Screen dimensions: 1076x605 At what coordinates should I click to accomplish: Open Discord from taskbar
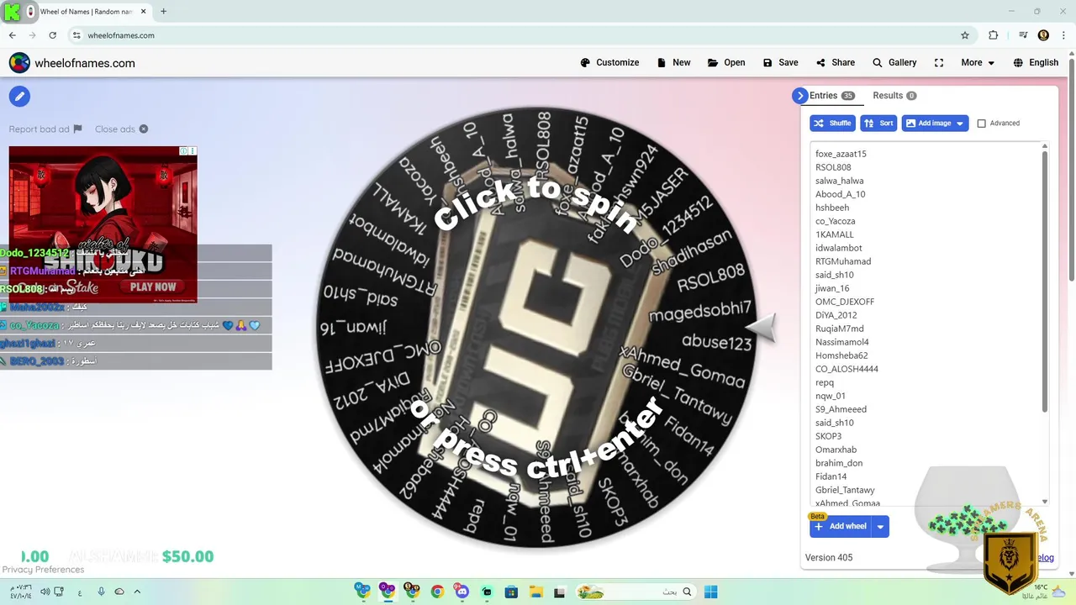tap(462, 592)
